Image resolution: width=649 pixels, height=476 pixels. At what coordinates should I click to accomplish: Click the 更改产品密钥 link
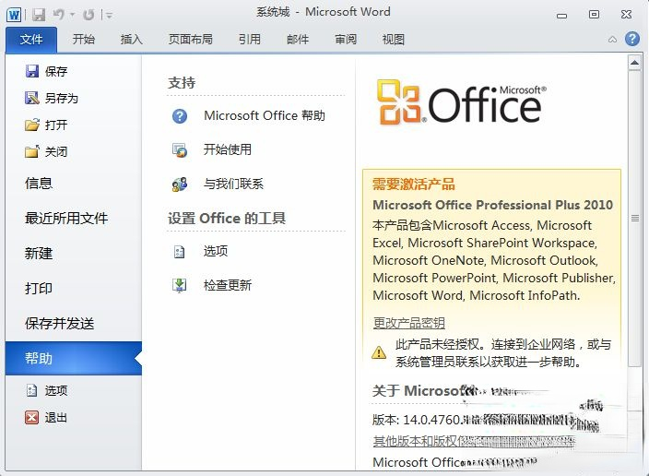tap(408, 323)
